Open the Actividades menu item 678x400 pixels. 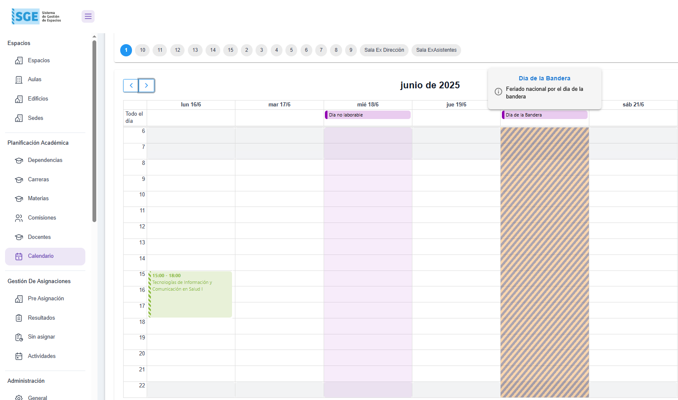click(x=45, y=356)
